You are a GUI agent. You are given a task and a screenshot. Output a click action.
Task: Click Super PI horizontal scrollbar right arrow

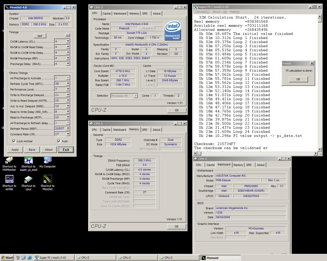(316, 153)
